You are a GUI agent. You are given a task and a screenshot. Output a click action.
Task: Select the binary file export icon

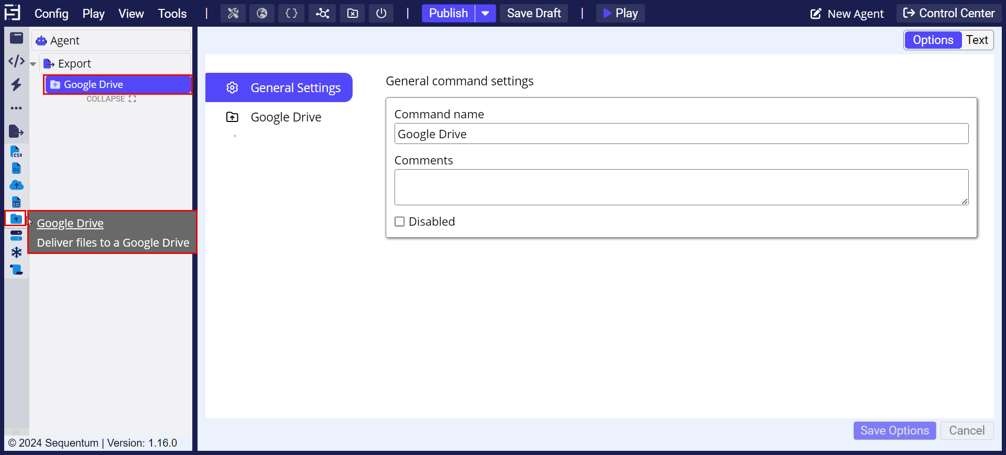click(17, 169)
